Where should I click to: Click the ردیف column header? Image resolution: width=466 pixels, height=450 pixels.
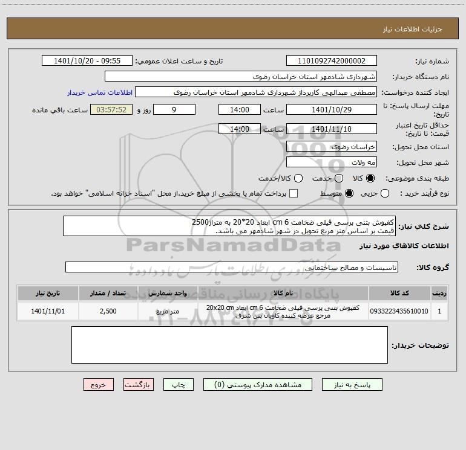(x=439, y=293)
